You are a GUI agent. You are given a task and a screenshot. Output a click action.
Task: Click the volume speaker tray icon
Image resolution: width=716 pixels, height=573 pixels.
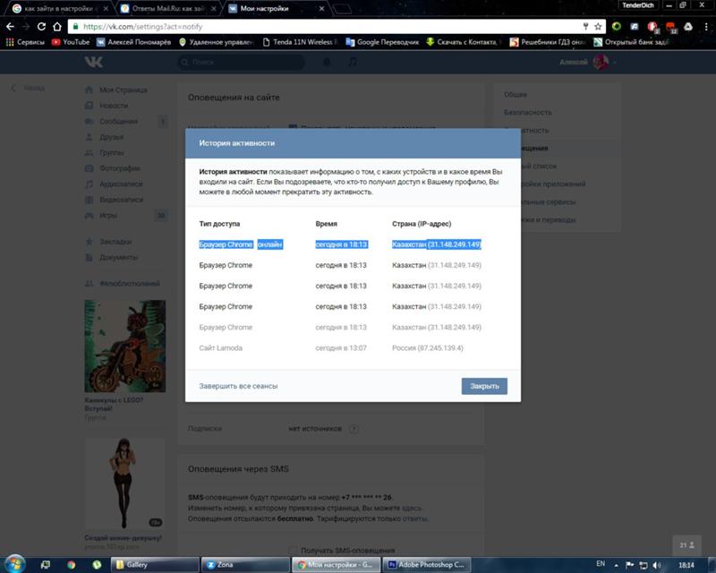pos(657,565)
